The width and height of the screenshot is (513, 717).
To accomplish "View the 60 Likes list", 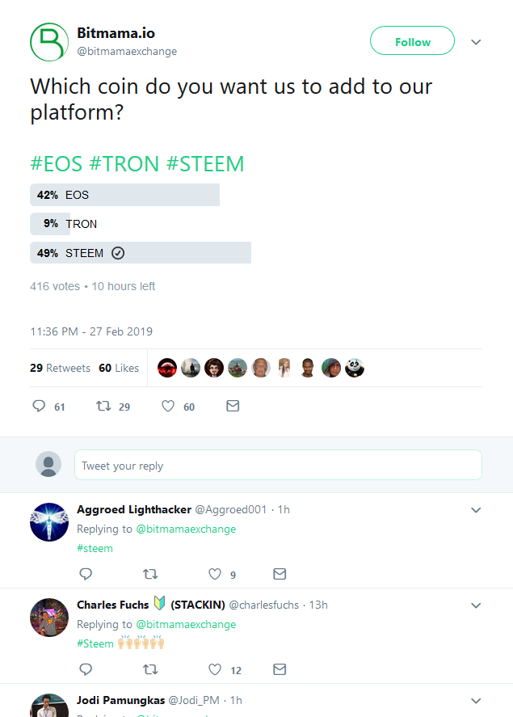I will pyautogui.click(x=119, y=368).
